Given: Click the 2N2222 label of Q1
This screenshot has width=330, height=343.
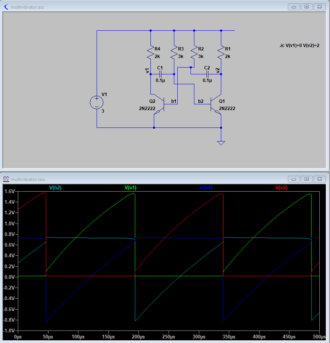Looking at the screenshot, I should point(227,109).
